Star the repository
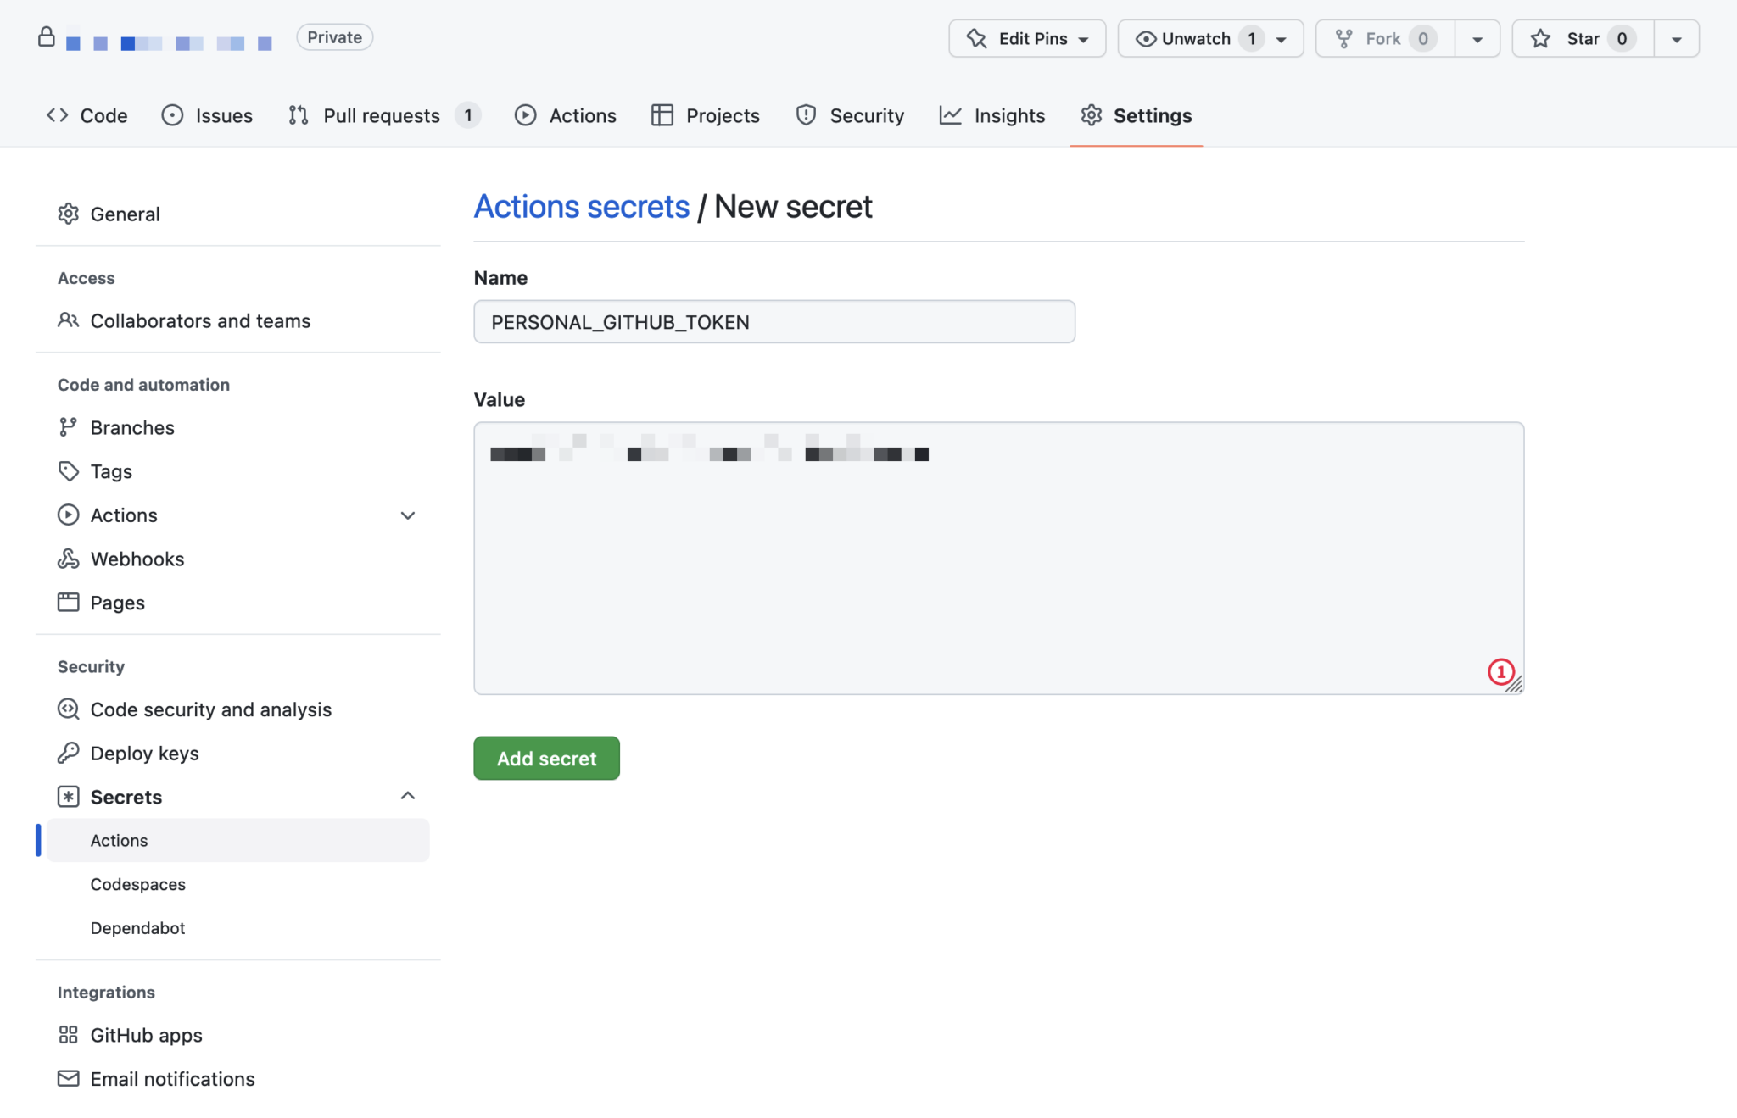 (1579, 38)
